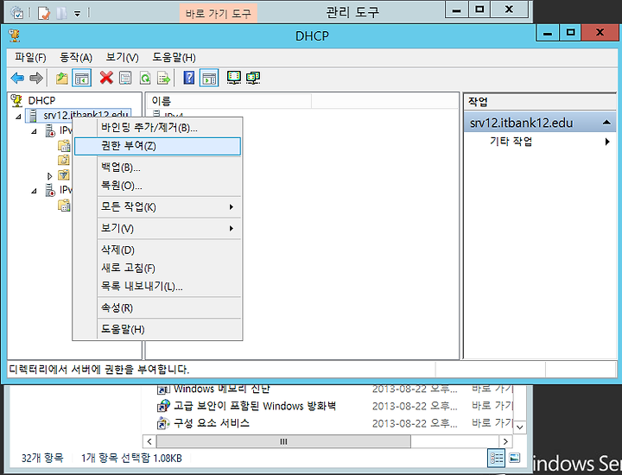This screenshot has width=622, height=475.
Task: Click the scroll down arrow in Explorer list
Action: click(x=520, y=427)
